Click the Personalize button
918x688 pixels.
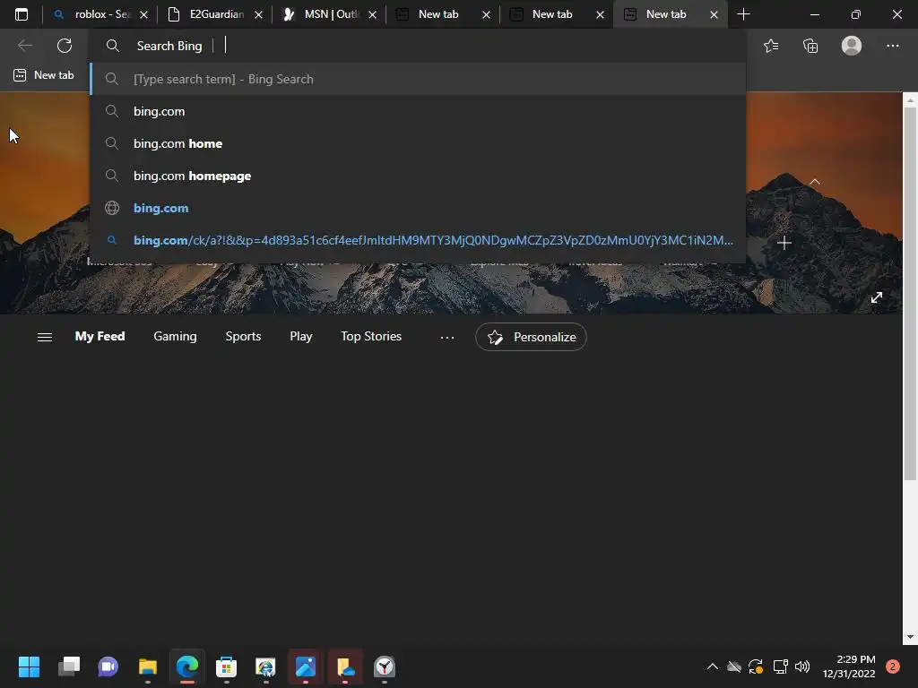coord(531,337)
